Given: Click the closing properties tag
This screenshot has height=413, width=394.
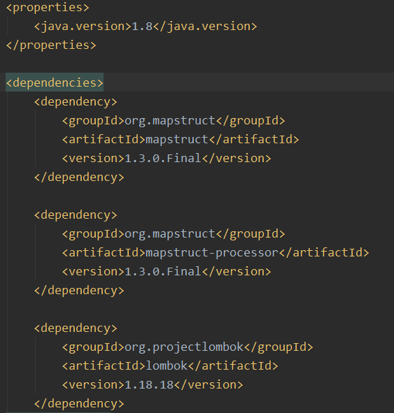Looking at the screenshot, I should (51, 45).
